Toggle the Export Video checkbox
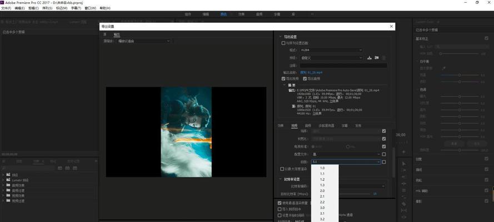Viewport: 494px width, 222px height. pos(283,79)
